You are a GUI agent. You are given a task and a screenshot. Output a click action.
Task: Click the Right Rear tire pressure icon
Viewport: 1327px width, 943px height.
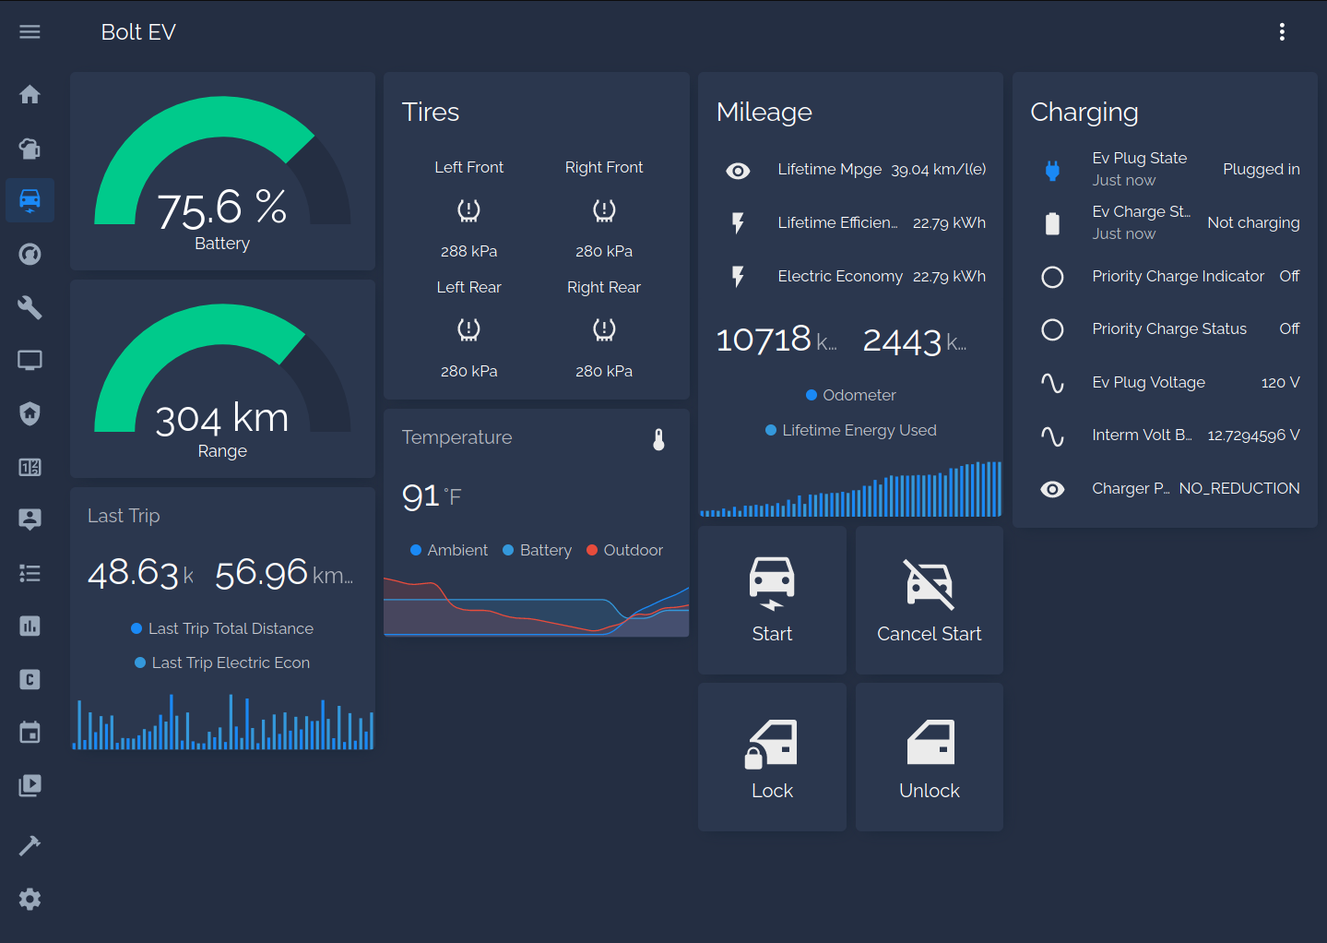(x=604, y=330)
